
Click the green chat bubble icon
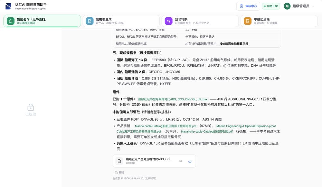pos(11,21)
